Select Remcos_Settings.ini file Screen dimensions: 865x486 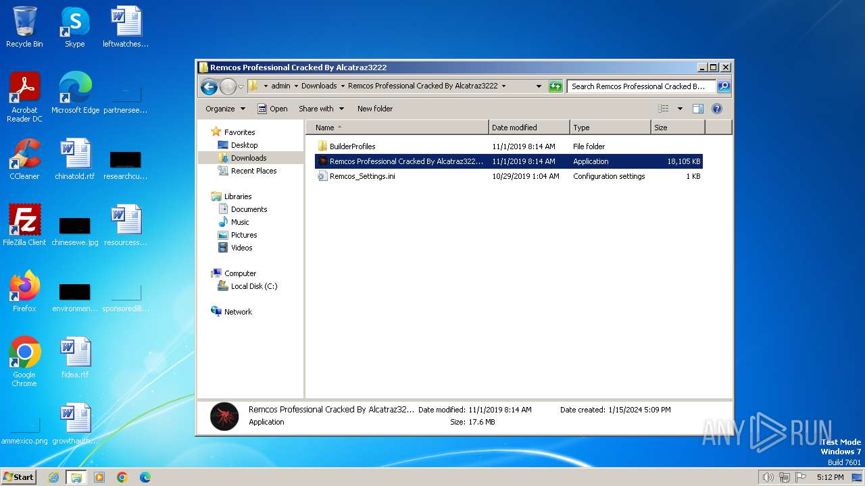click(510, 176)
